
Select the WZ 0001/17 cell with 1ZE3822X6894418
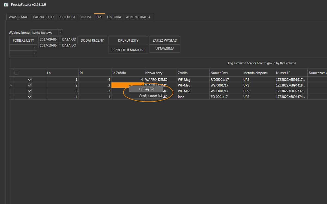[226, 85]
